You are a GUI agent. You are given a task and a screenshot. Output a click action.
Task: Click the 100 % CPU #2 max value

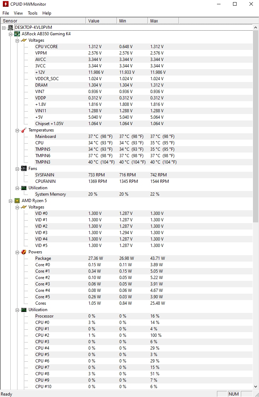click(x=156, y=335)
